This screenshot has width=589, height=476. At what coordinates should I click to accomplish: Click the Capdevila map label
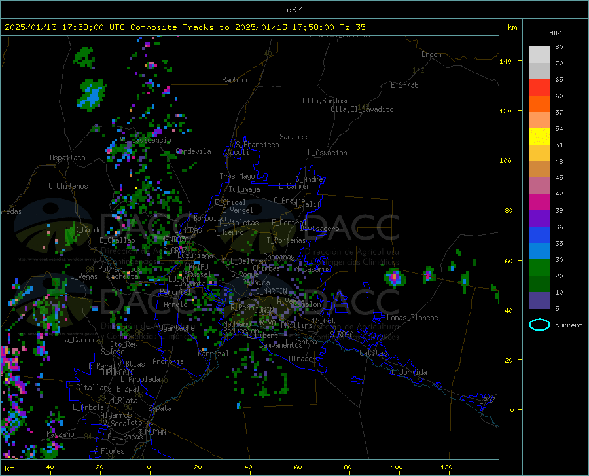[x=193, y=151]
